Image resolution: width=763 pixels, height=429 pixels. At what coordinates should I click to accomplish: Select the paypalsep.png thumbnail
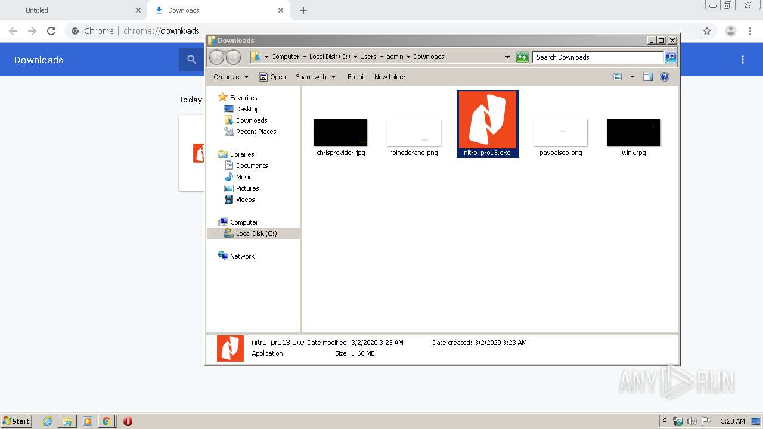click(x=560, y=132)
